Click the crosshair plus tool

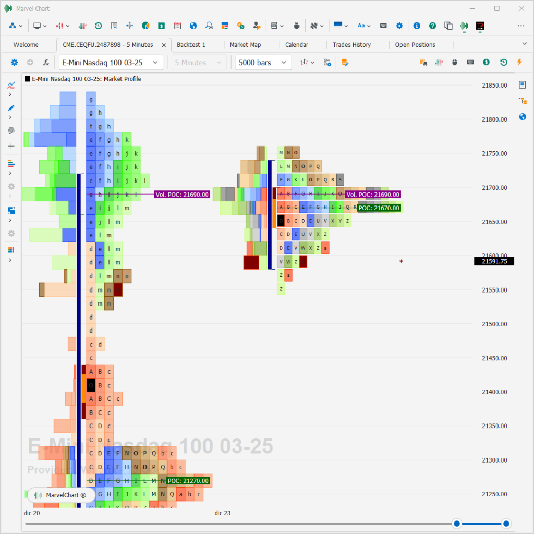click(x=11, y=147)
